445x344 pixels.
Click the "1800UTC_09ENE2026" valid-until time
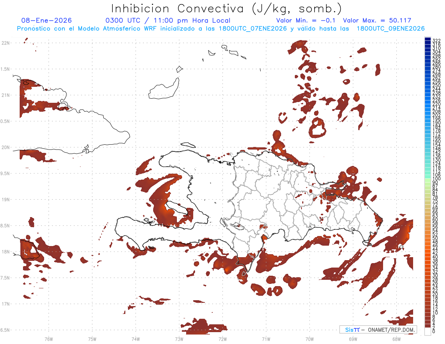[x=390, y=29]
